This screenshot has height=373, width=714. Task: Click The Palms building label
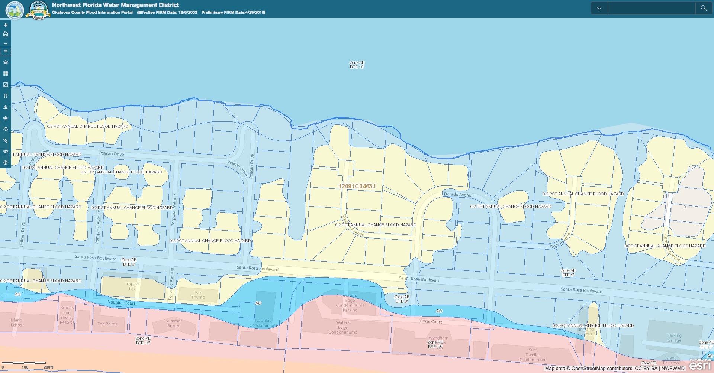[x=107, y=324]
